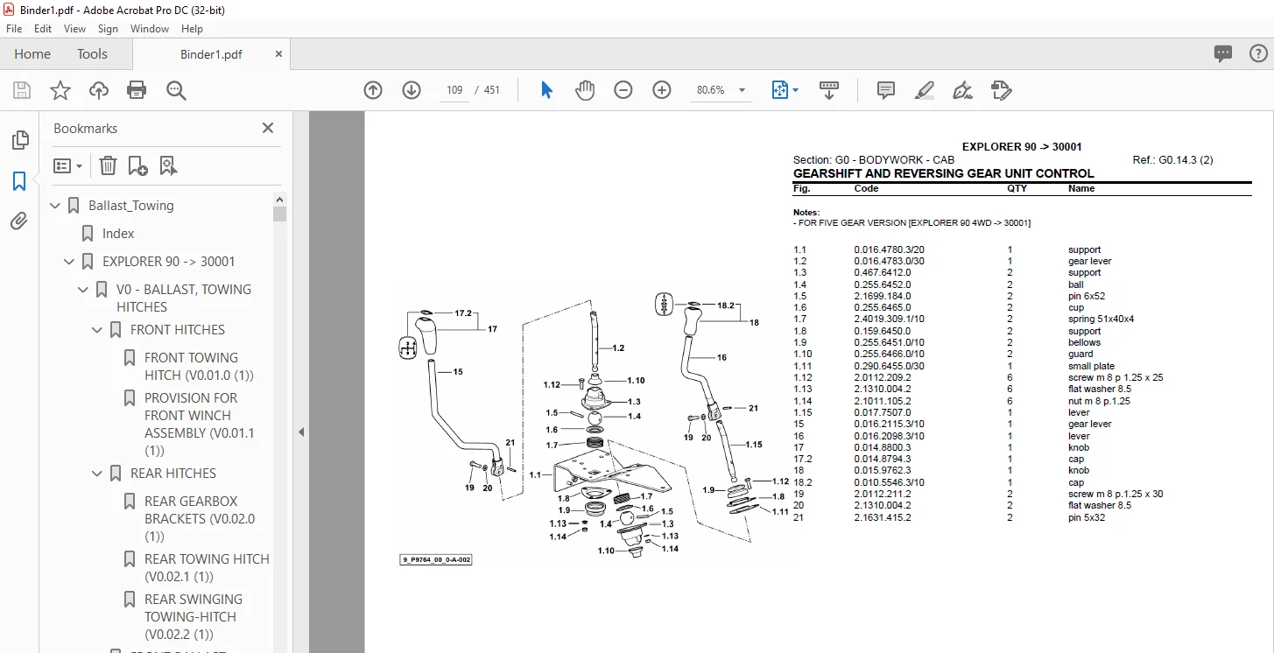Click the page number input field
The image size is (1274, 653).
[454, 90]
